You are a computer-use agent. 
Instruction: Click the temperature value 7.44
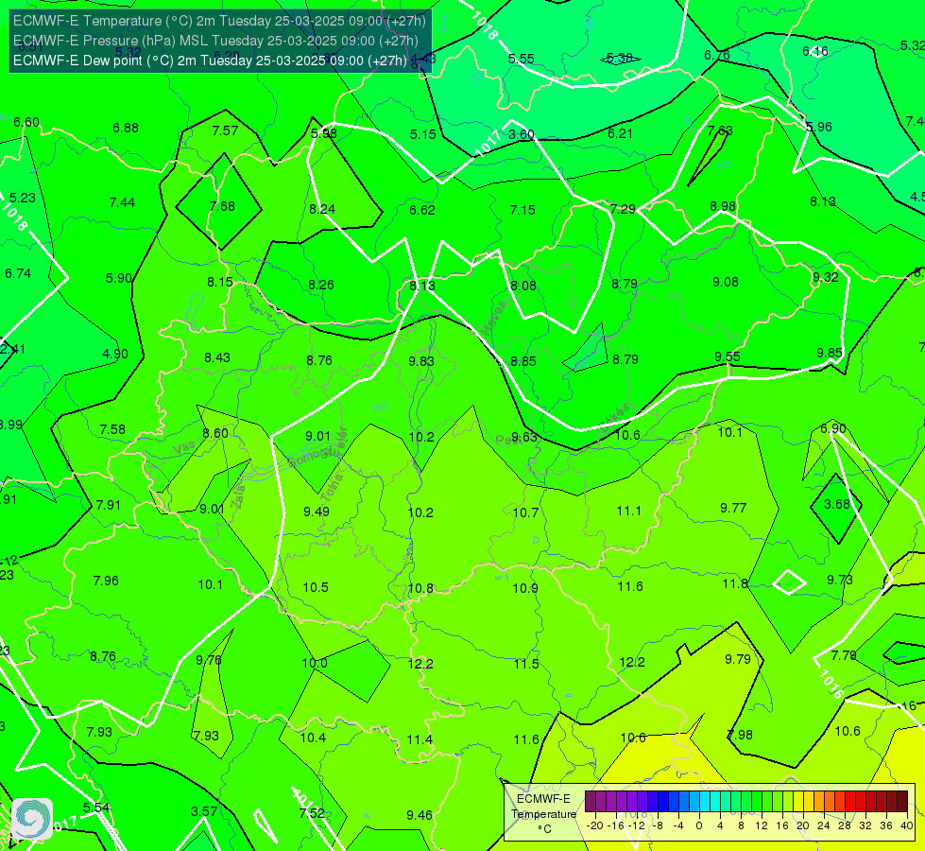click(122, 203)
